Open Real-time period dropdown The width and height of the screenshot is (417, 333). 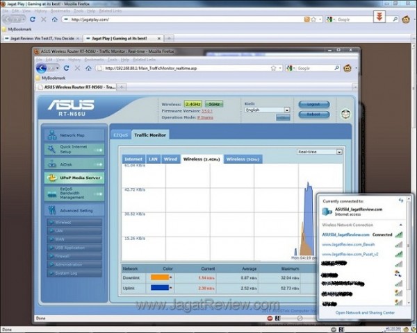(320, 152)
